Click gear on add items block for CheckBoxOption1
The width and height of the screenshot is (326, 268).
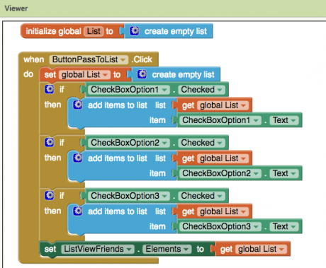(78, 105)
